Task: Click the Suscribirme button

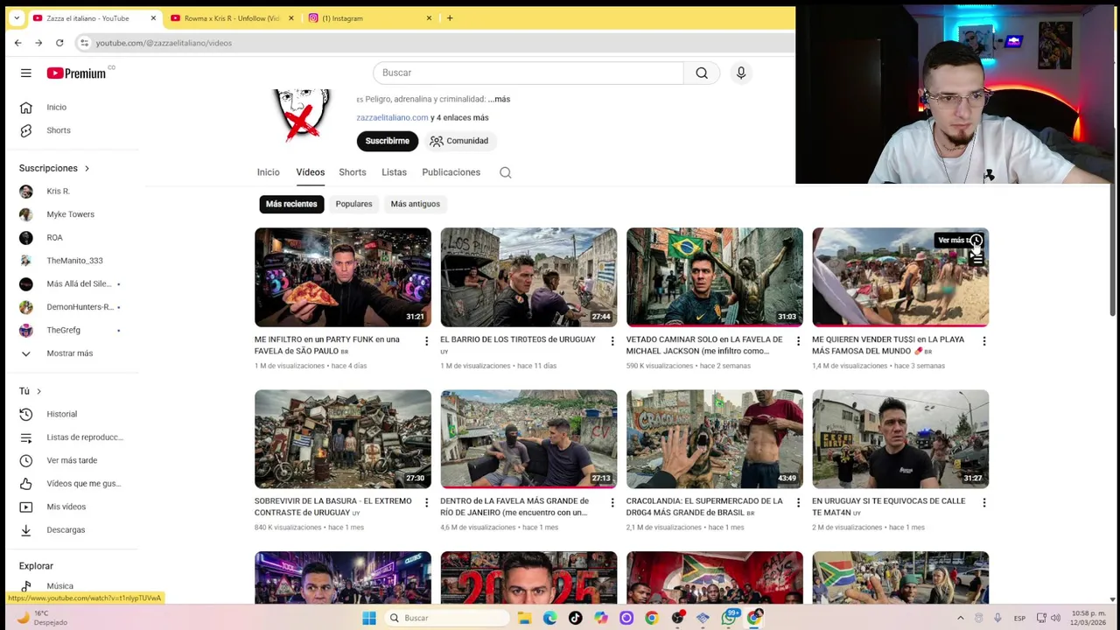Action: pos(387,141)
